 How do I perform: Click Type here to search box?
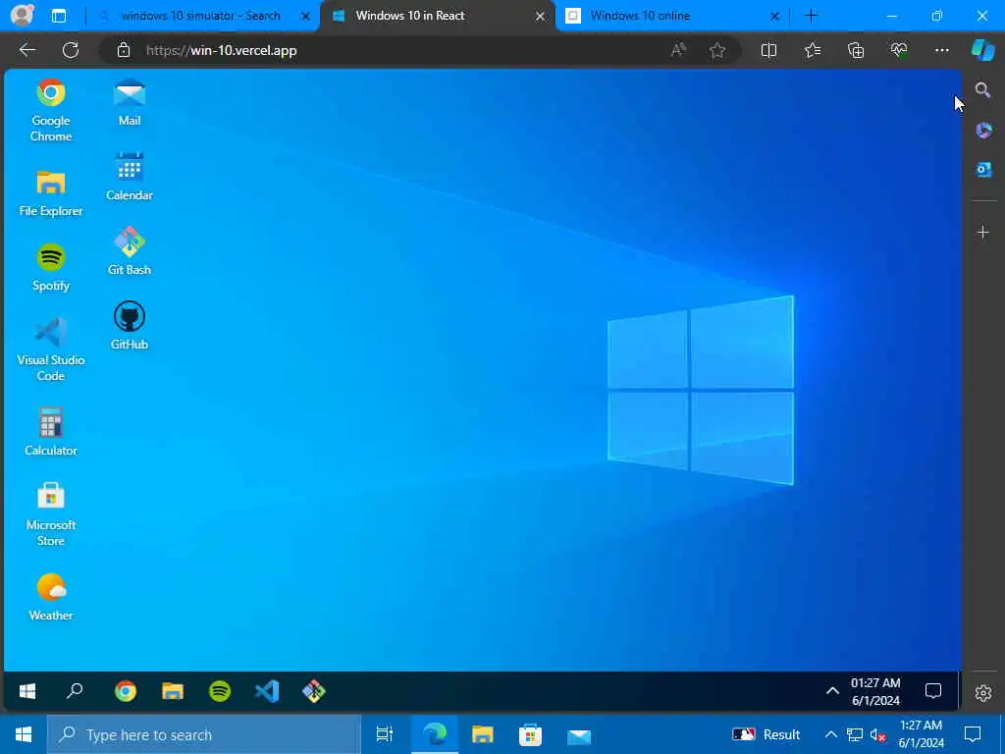[204, 734]
